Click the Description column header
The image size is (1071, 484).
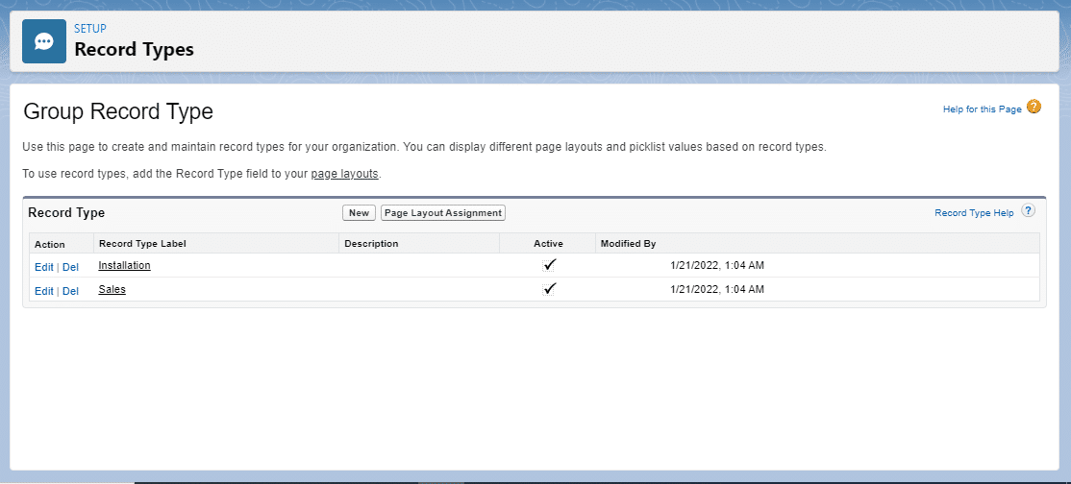(x=371, y=243)
